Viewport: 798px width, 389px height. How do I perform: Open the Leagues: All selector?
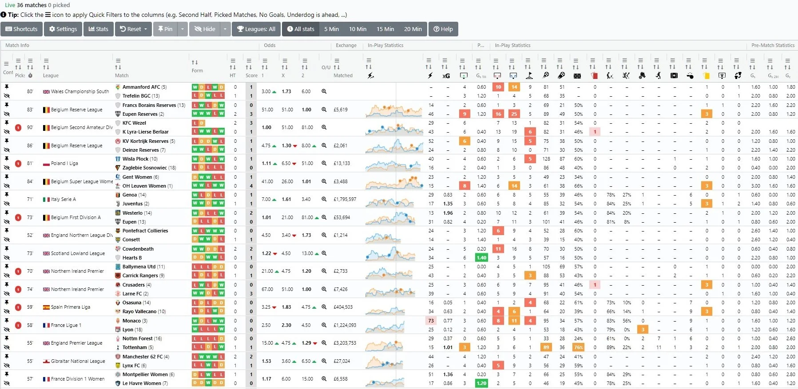(256, 29)
